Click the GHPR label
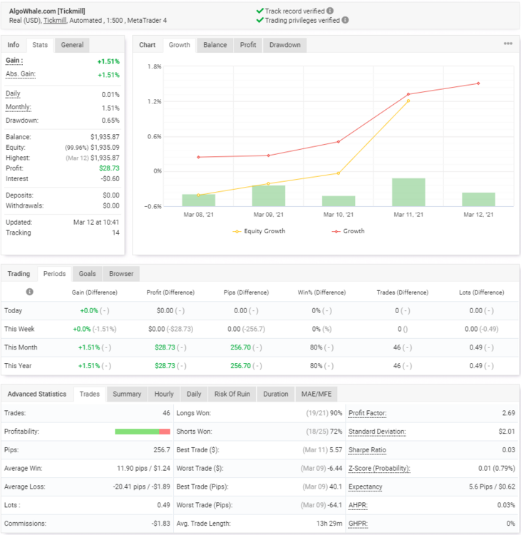 click(x=358, y=524)
